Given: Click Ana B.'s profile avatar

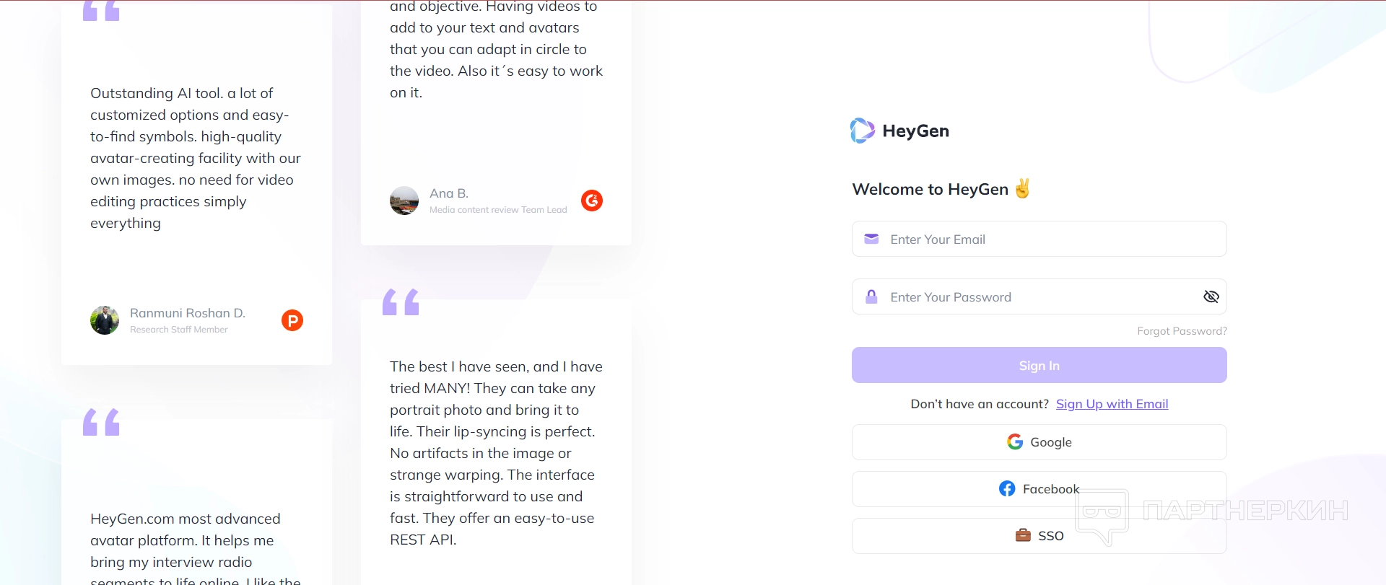Looking at the screenshot, I should tap(404, 201).
